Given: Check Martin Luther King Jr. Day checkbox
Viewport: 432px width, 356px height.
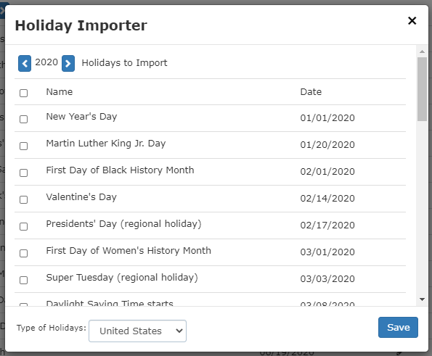Looking at the screenshot, I should pyautogui.click(x=24, y=146).
